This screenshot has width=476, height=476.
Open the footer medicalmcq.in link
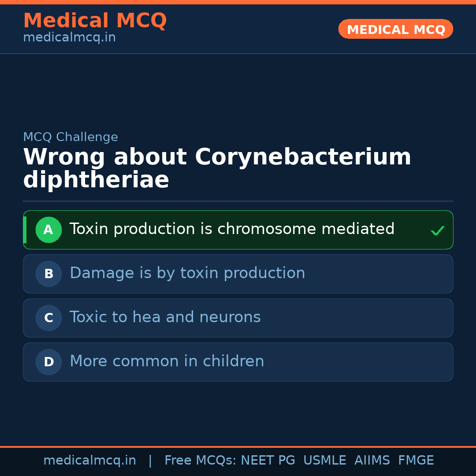point(89,461)
